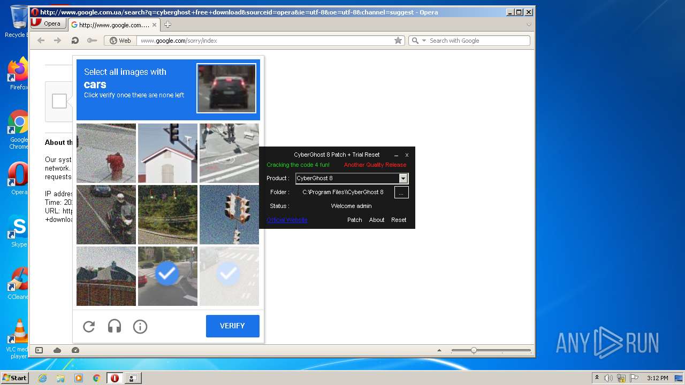This screenshot has height=385, width=685.
Task: Click the address bar URL field
Action: [265, 41]
